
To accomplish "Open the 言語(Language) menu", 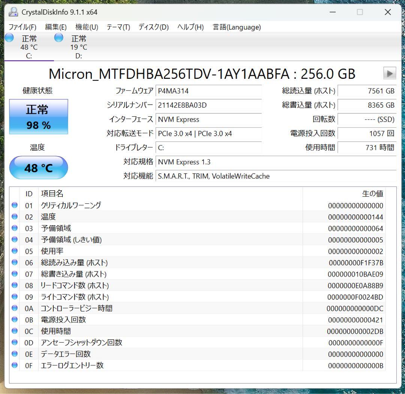I will 237,27.
